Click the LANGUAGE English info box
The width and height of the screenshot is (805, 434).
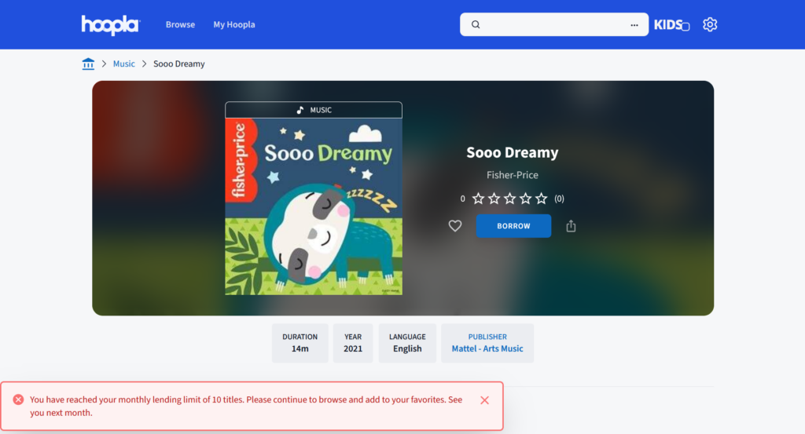tap(407, 343)
